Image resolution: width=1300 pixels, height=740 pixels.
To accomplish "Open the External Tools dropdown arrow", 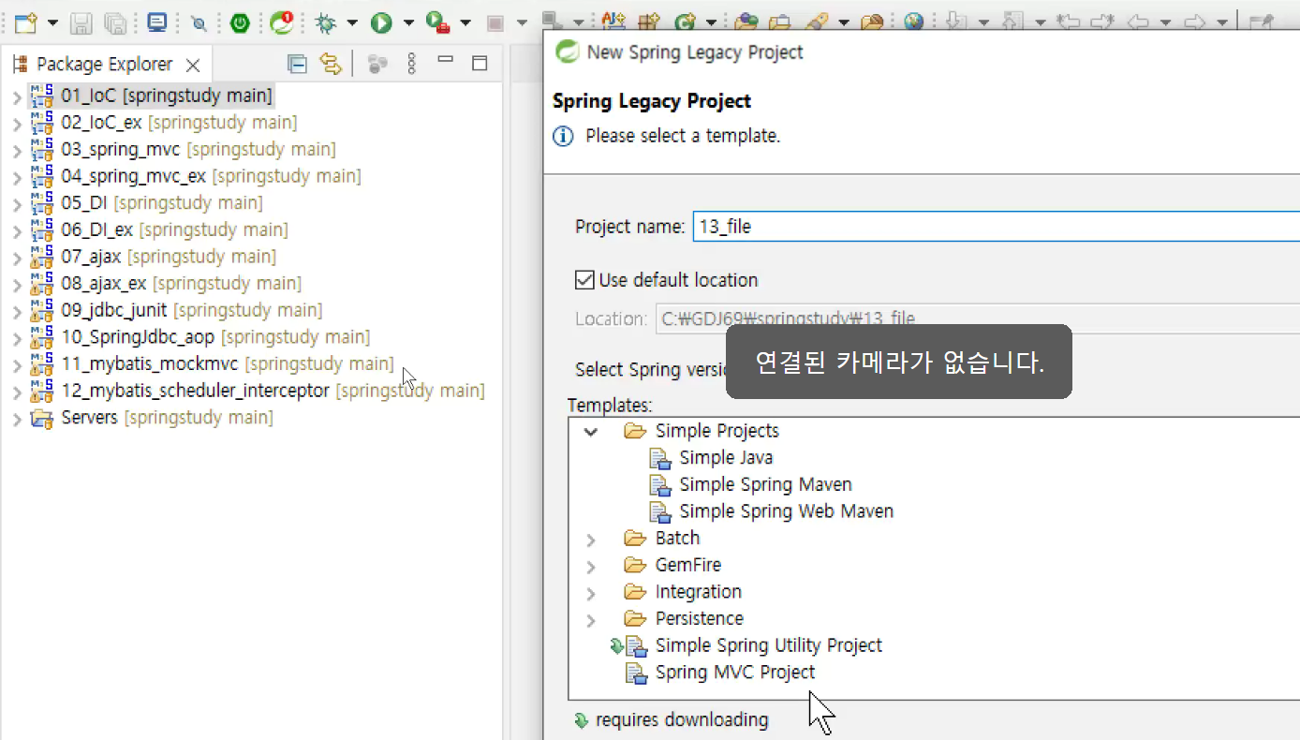I will point(465,22).
